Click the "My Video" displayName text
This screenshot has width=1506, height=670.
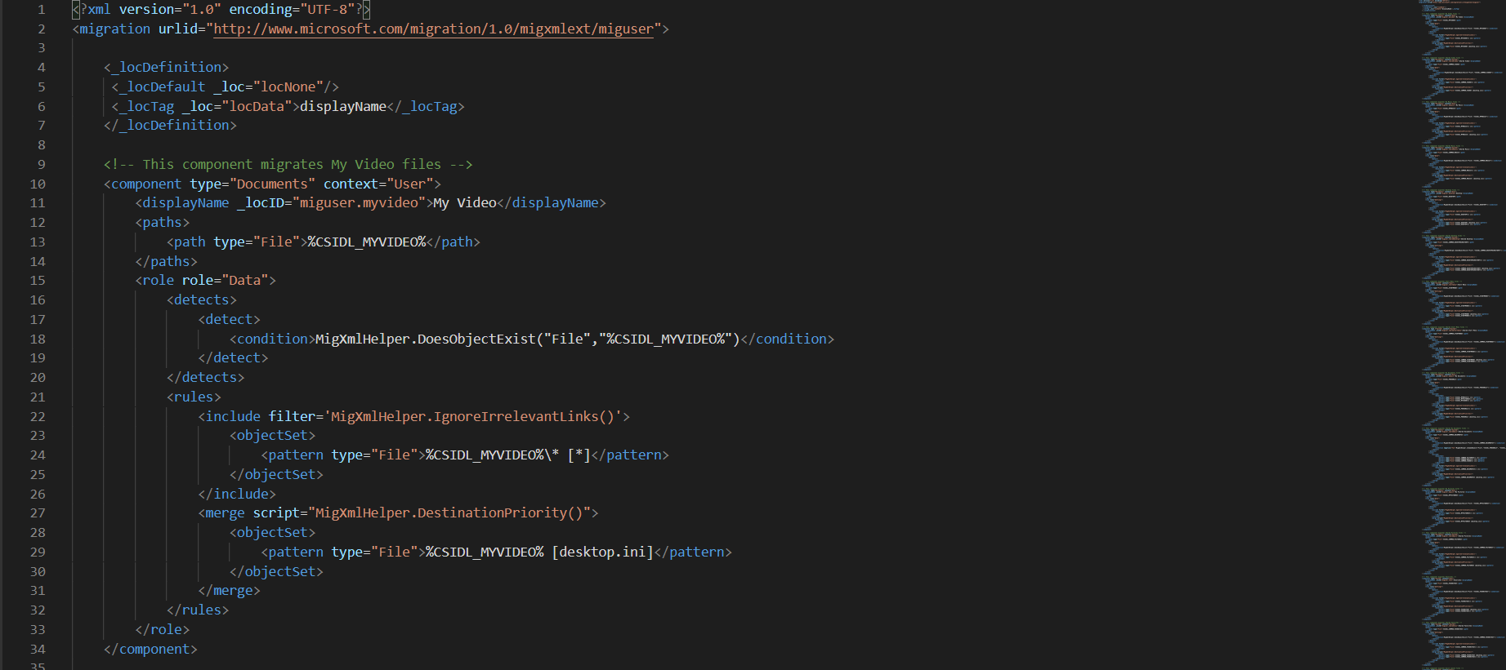pyautogui.click(x=464, y=203)
